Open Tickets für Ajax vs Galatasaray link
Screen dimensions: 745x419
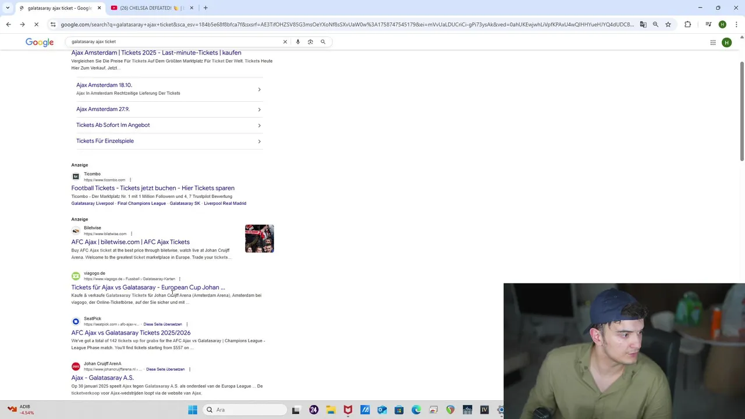point(148,287)
